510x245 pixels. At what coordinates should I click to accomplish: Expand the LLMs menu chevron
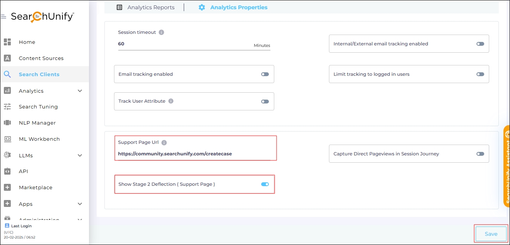[x=80, y=155]
